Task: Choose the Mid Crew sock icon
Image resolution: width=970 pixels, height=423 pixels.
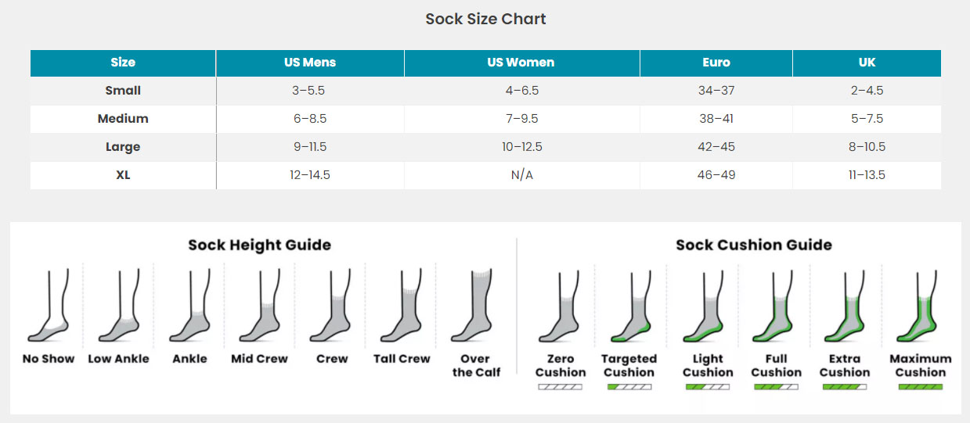Action: (x=259, y=306)
